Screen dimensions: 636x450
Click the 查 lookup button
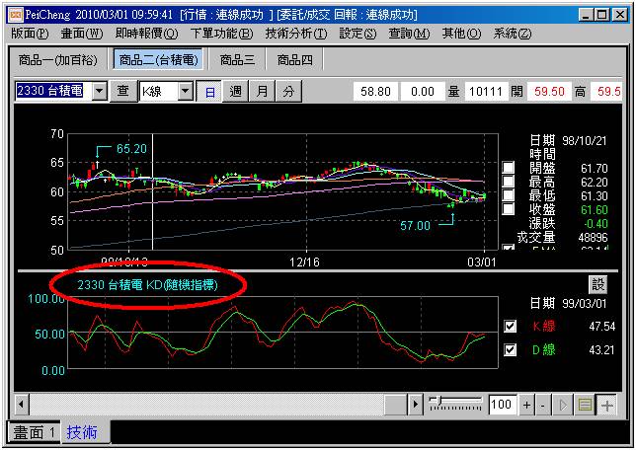[x=123, y=91]
